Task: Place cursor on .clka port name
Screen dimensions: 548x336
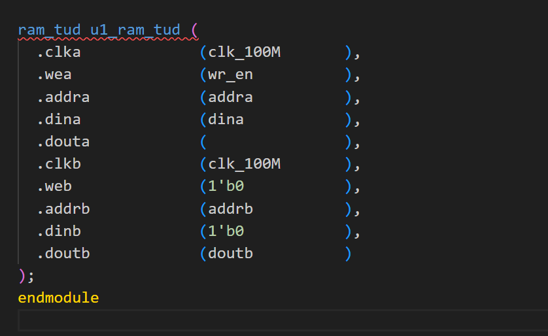Action: [x=59, y=52]
